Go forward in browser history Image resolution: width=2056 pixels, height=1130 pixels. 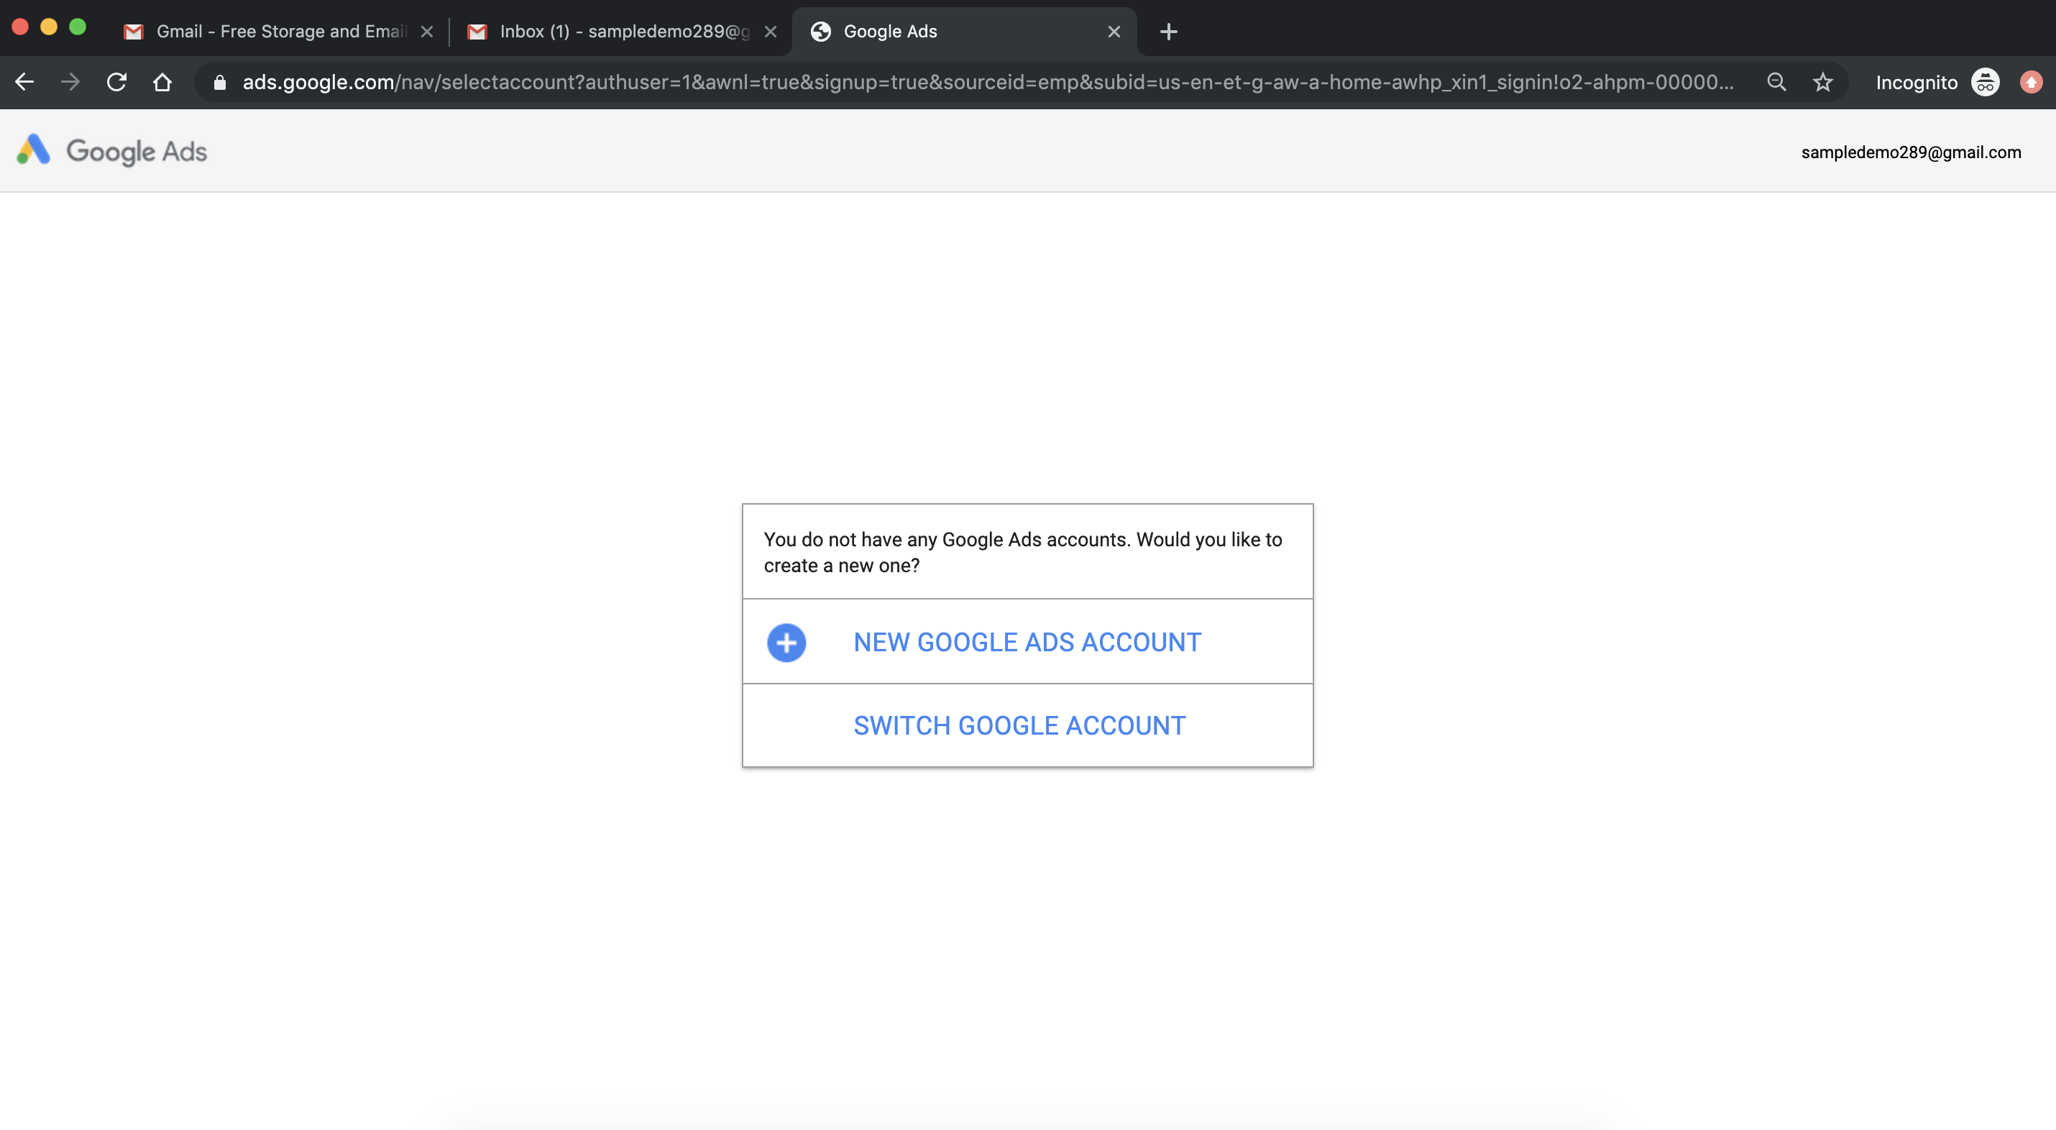point(71,82)
